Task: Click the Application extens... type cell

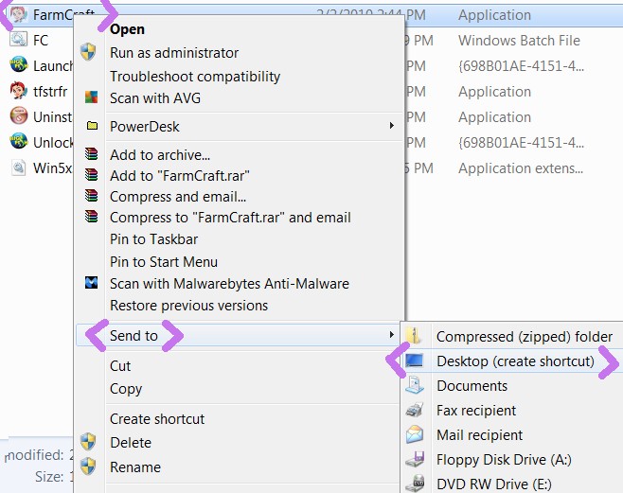Action: tap(521, 168)
